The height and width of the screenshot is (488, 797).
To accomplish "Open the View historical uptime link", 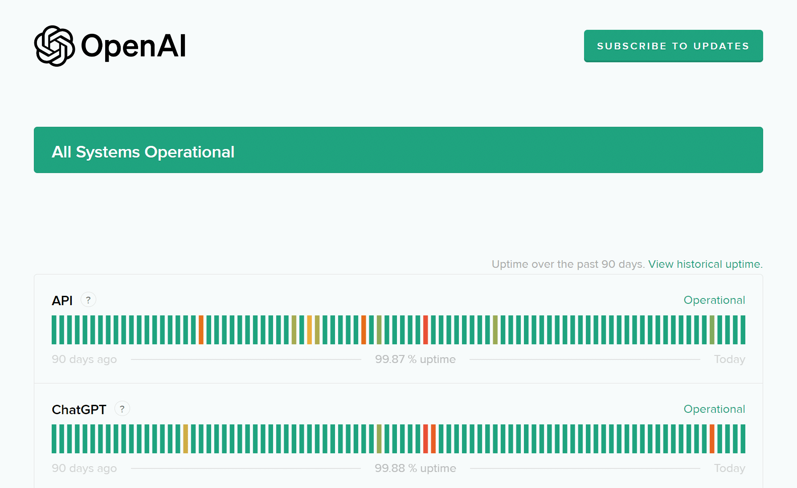I will [705, 264].
